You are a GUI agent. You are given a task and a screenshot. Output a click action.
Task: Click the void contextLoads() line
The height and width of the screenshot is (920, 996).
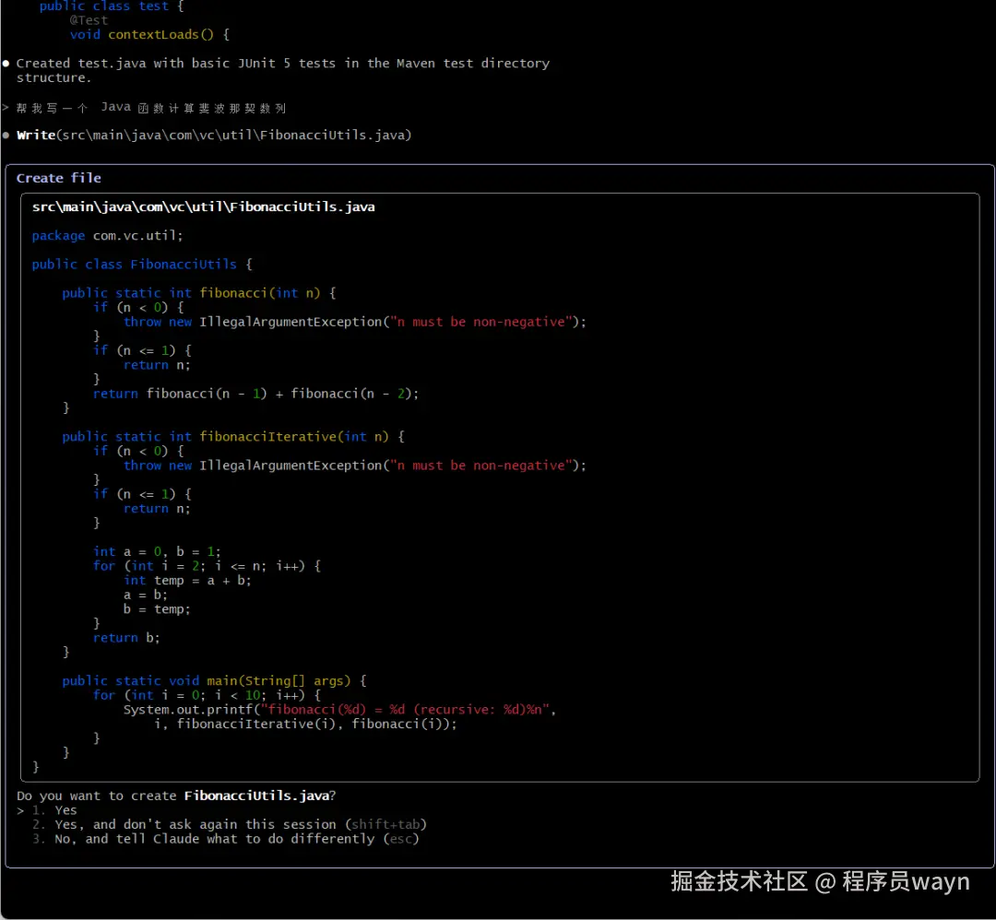[x=150, y=34]
